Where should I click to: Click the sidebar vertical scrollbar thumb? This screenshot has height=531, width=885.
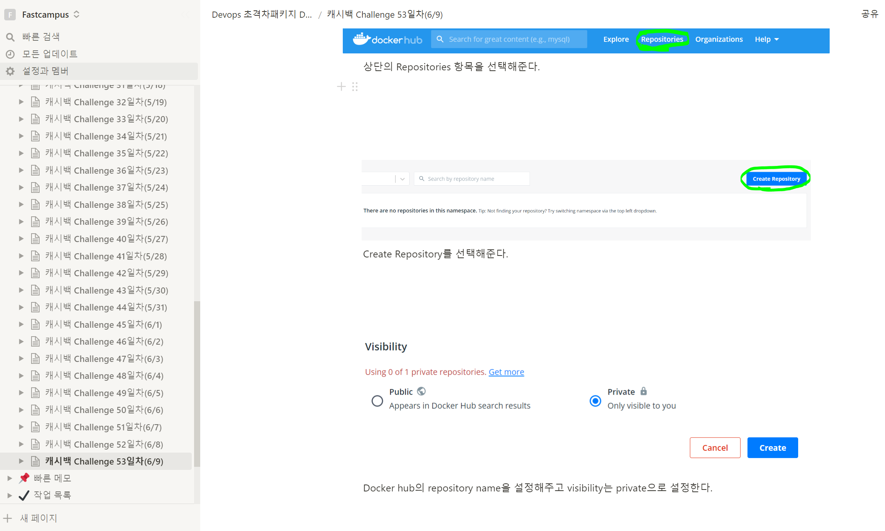coord(197,384)
